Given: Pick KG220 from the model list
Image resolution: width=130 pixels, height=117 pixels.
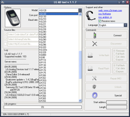Looking at the screenshot, I should [58, 22].
